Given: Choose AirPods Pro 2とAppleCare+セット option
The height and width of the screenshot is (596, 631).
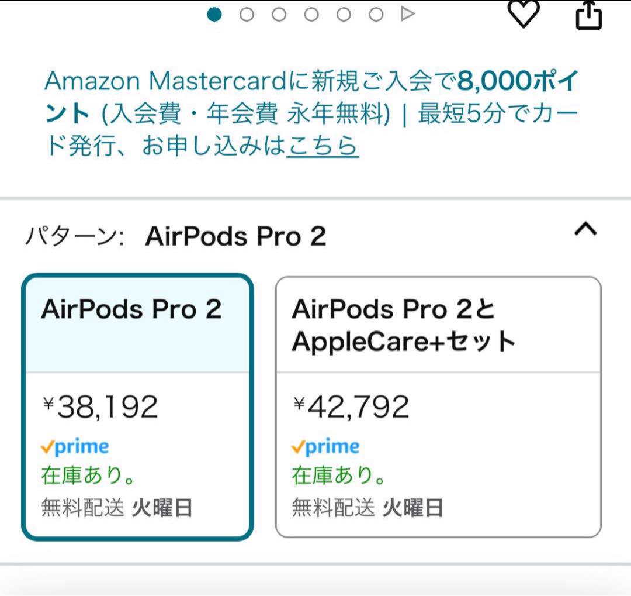Looking at the screenshot, I should pos(438,406).
